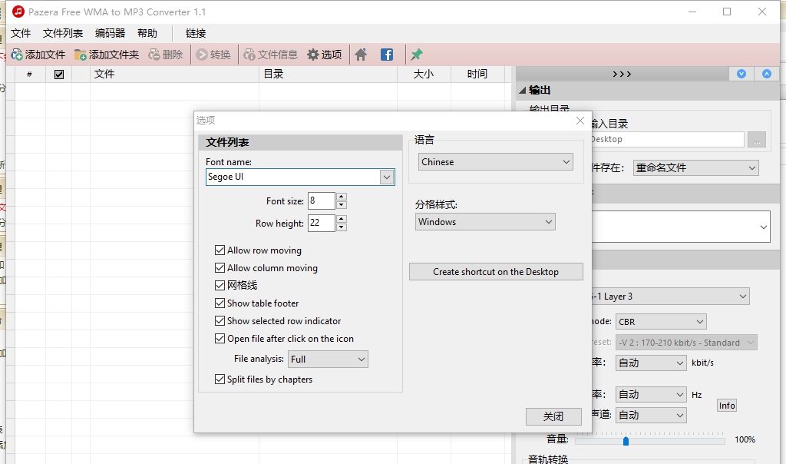This screenshot has width=786, height=464.
Task: Click the Facebook icon in toolbar
Action: (x=386, y=54)
